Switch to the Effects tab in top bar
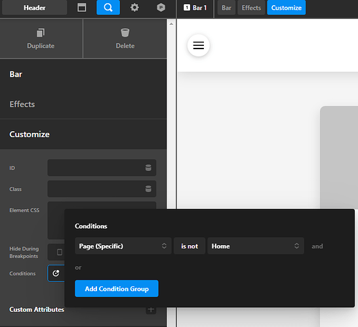This screenshot has width=358, height=327. 251,7
